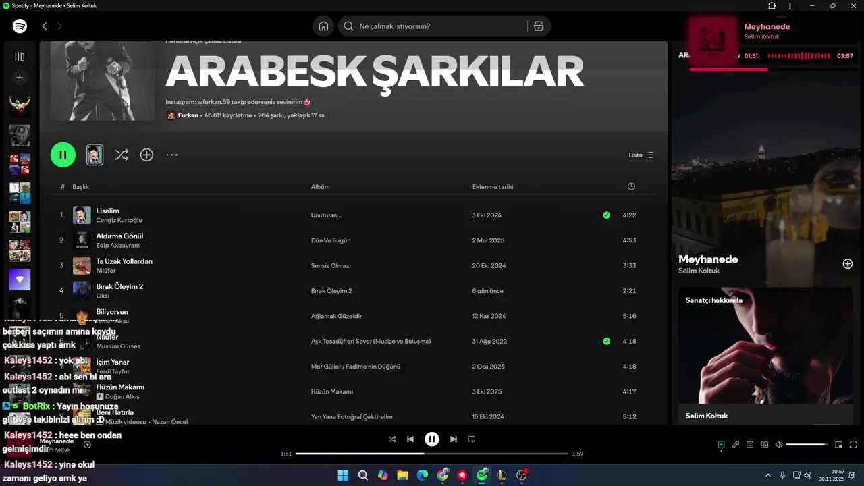Viewport: 864px width, 486px height.
Task: Click the Eklenme tarihi column header
Action: pos(493,187)
